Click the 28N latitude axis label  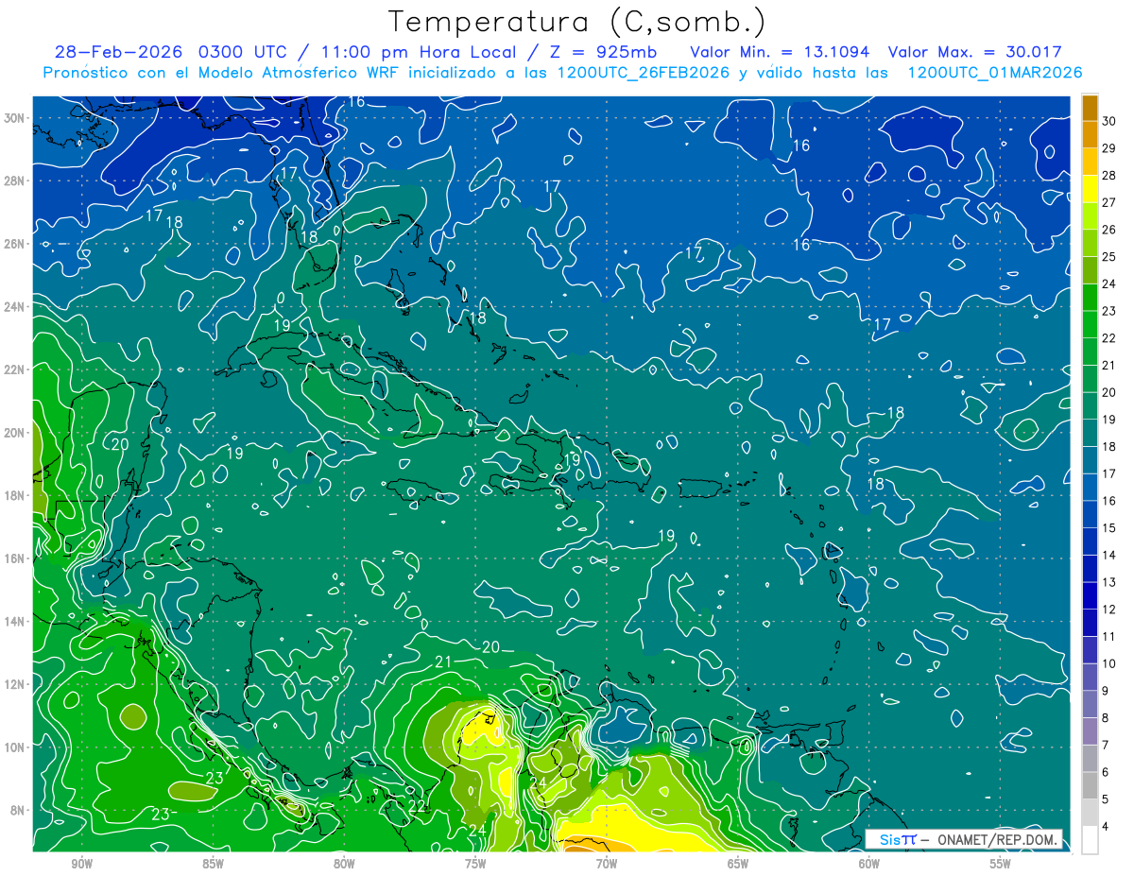15,180
